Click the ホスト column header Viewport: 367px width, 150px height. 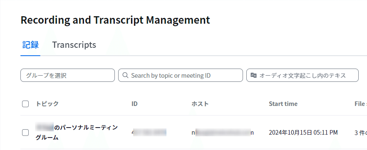tap(200, 104)
